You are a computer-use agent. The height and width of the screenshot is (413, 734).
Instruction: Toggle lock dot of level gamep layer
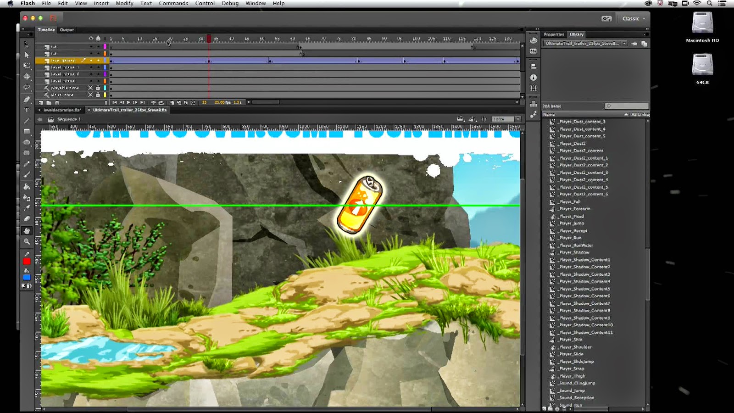(x=98, y=61)
